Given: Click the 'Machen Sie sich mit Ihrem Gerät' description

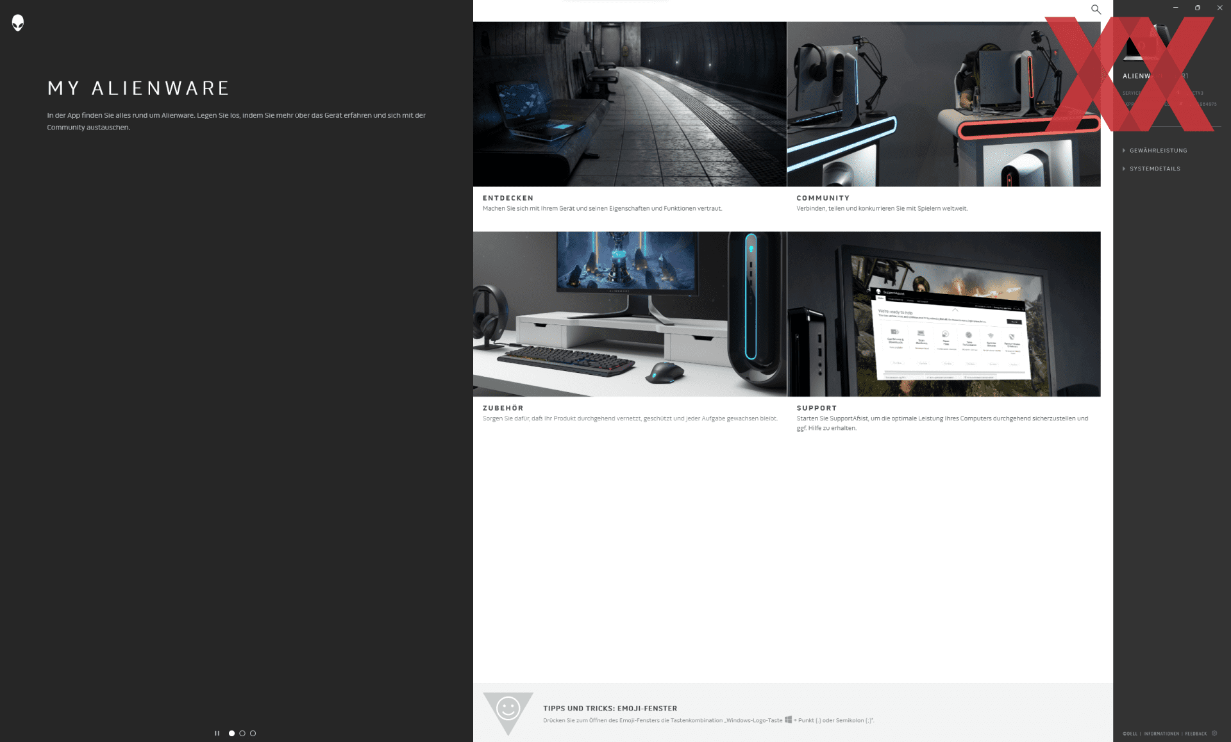Looking at the screenshot, I should [602, 208].
